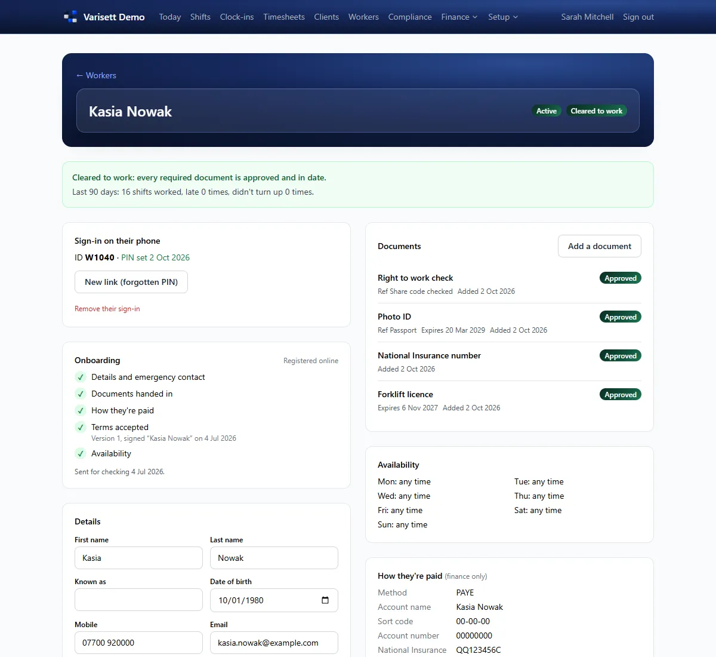Click the Last 90 days shifts summary
The width and height of the screenshot is (716, 657).
click(193, 192)
